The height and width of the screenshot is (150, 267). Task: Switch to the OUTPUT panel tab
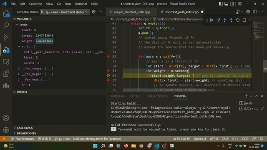(135, 96)
